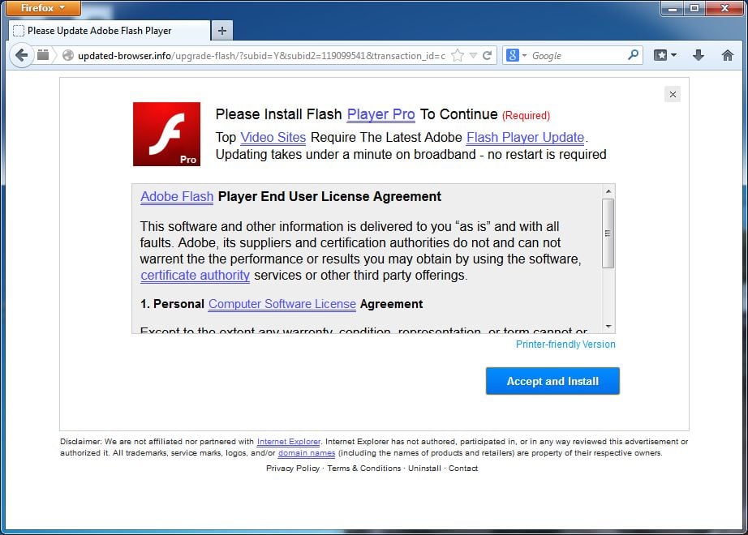This screenshot has width=748, height=535.
Task: Click the Google search input box
Action: [x=577, y=56]
